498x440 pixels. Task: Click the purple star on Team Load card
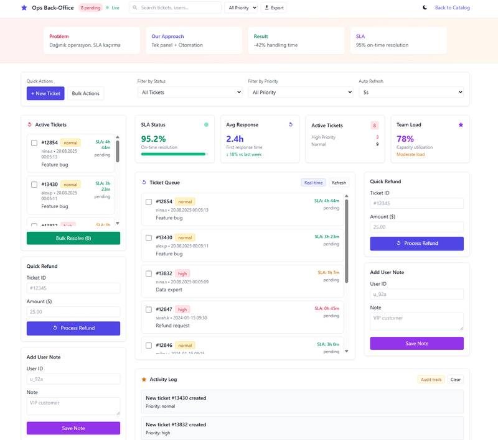(461, 124)
